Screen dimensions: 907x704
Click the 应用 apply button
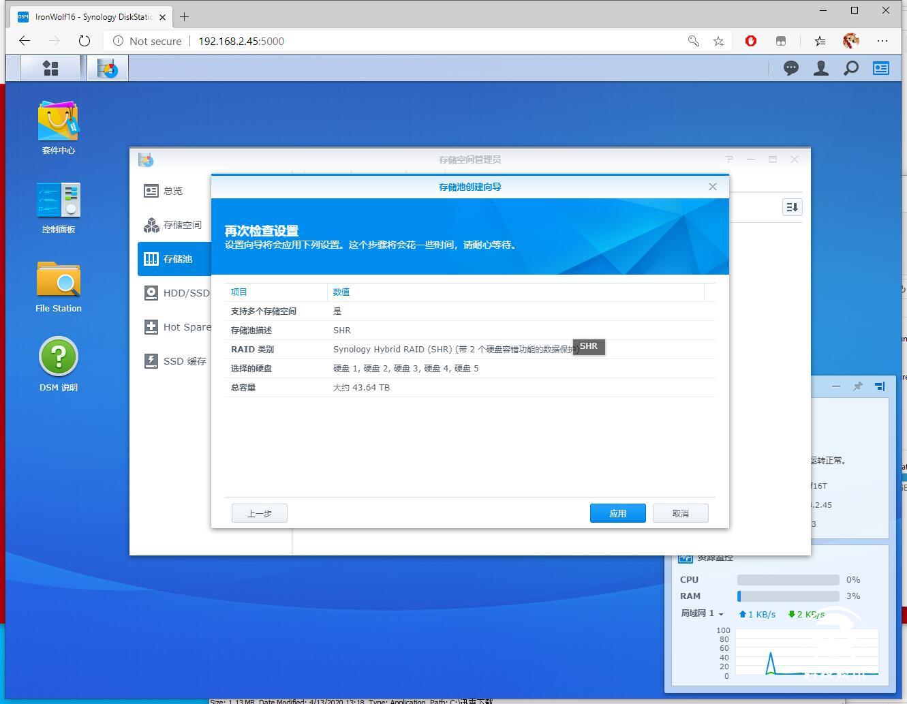[617, 513]
